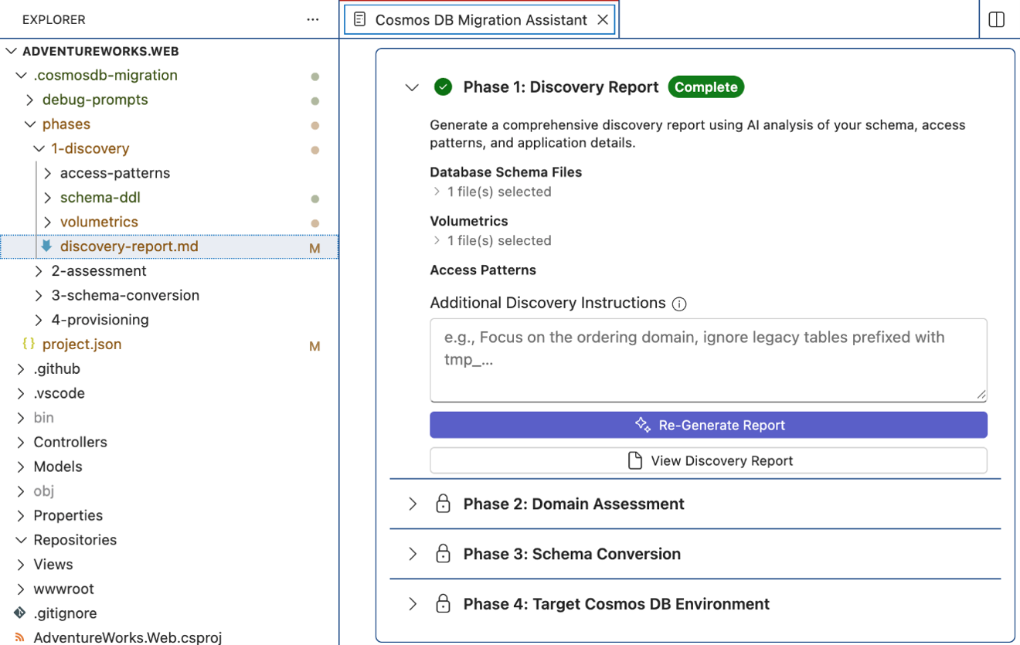Click View Discovery Report button
The height and width of the screenshot is (645, 1020).
tap(709, 460)
